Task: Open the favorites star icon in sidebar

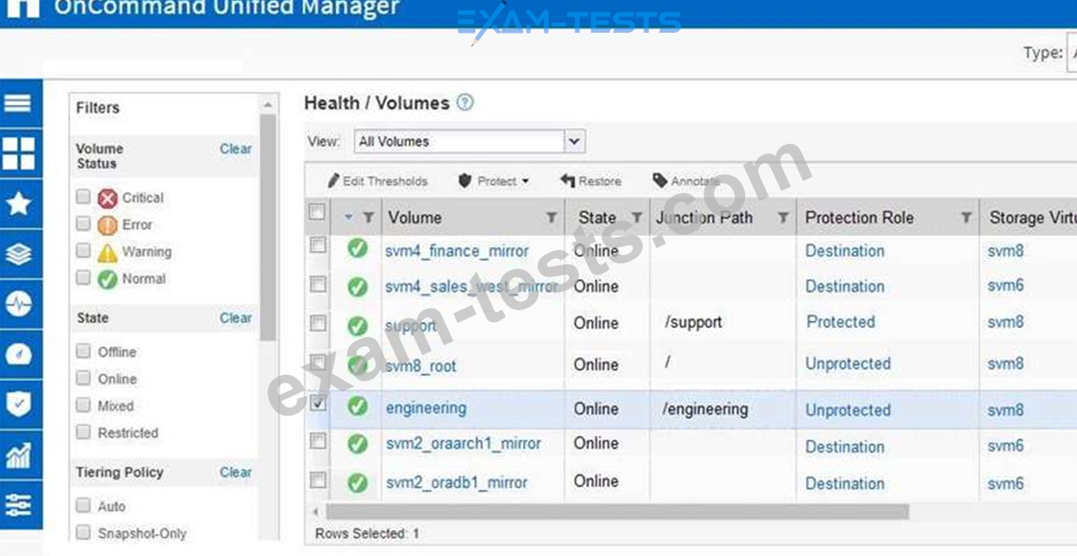Action: (x=19, y=204)
